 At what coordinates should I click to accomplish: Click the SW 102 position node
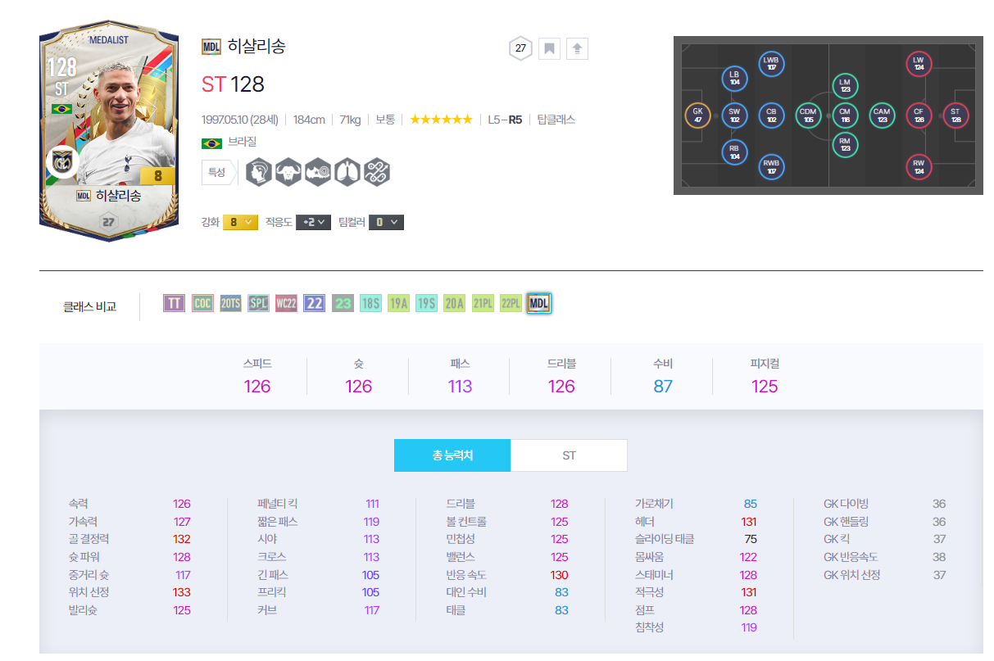[x=734, y=115]
